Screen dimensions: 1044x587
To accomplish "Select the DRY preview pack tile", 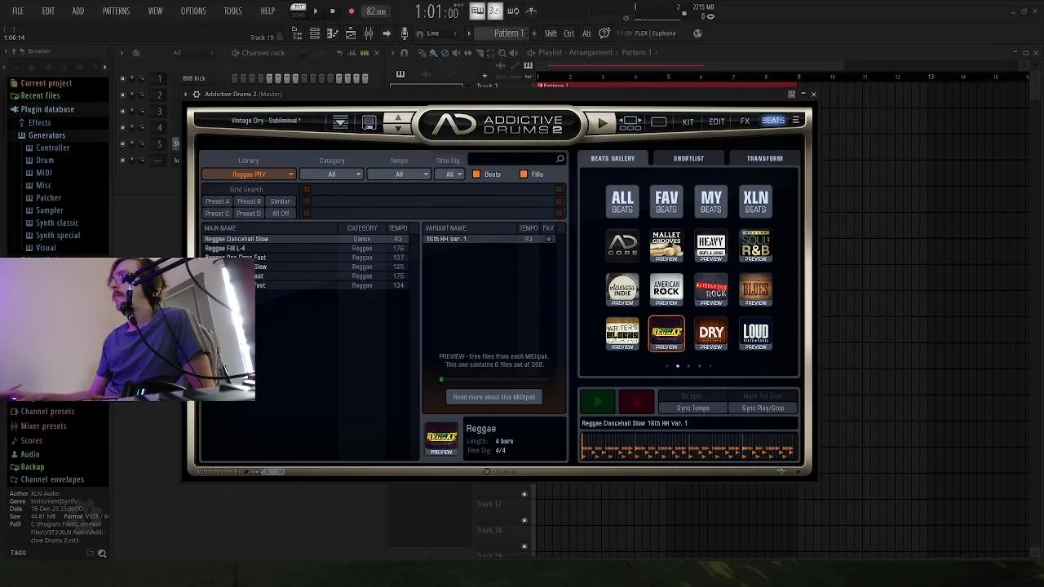I will (711, 334).
